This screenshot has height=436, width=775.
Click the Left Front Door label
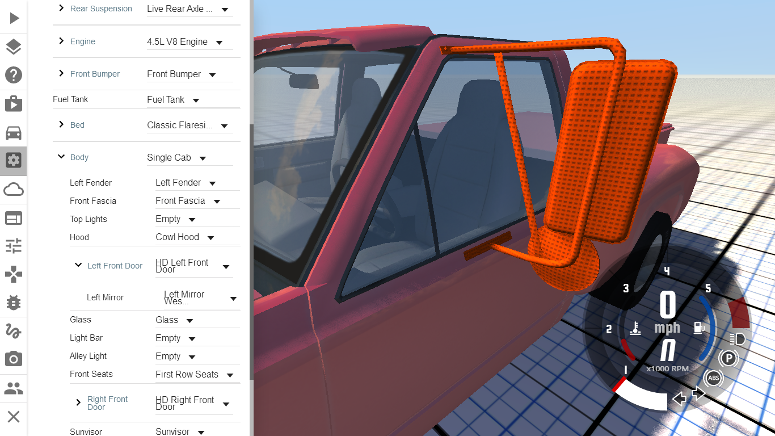coord(115,266)
